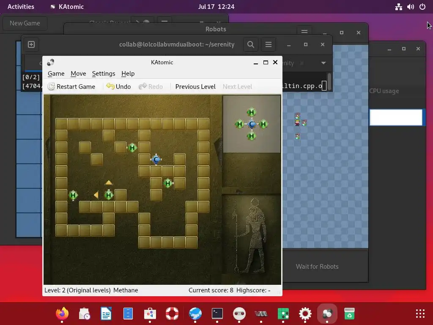The width and height of the screenshot is (433, 325).
Task: Show applications grid
Action: pyautogui.click(x=420, y=314)
